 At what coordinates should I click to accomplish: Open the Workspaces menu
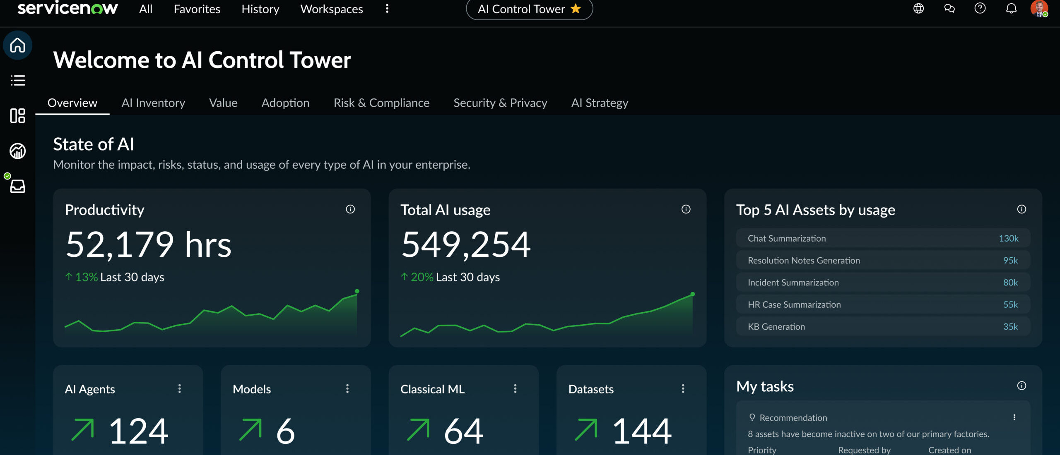(x=332, y=9)
